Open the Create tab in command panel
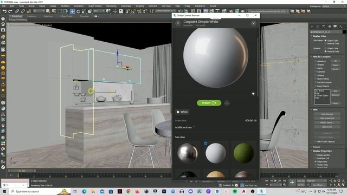This screenshot has height=195, width=347. click(x=312, y=27)
